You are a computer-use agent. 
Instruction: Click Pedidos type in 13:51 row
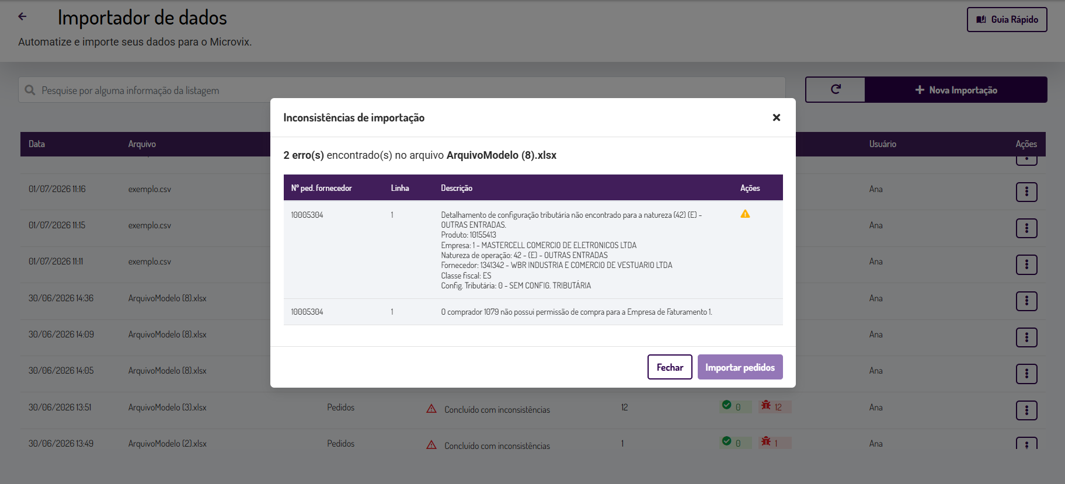pos(341,408)
